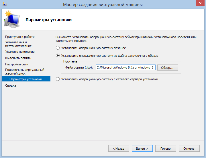Click the ISO image file path field

pos(125,67)
